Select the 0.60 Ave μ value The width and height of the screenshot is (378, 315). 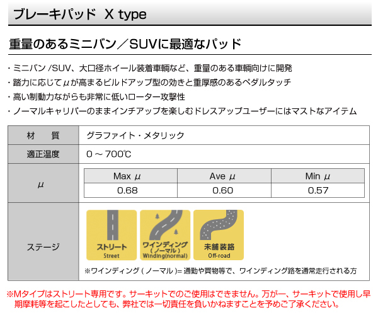pyautogui.click(x=223, y=190)
